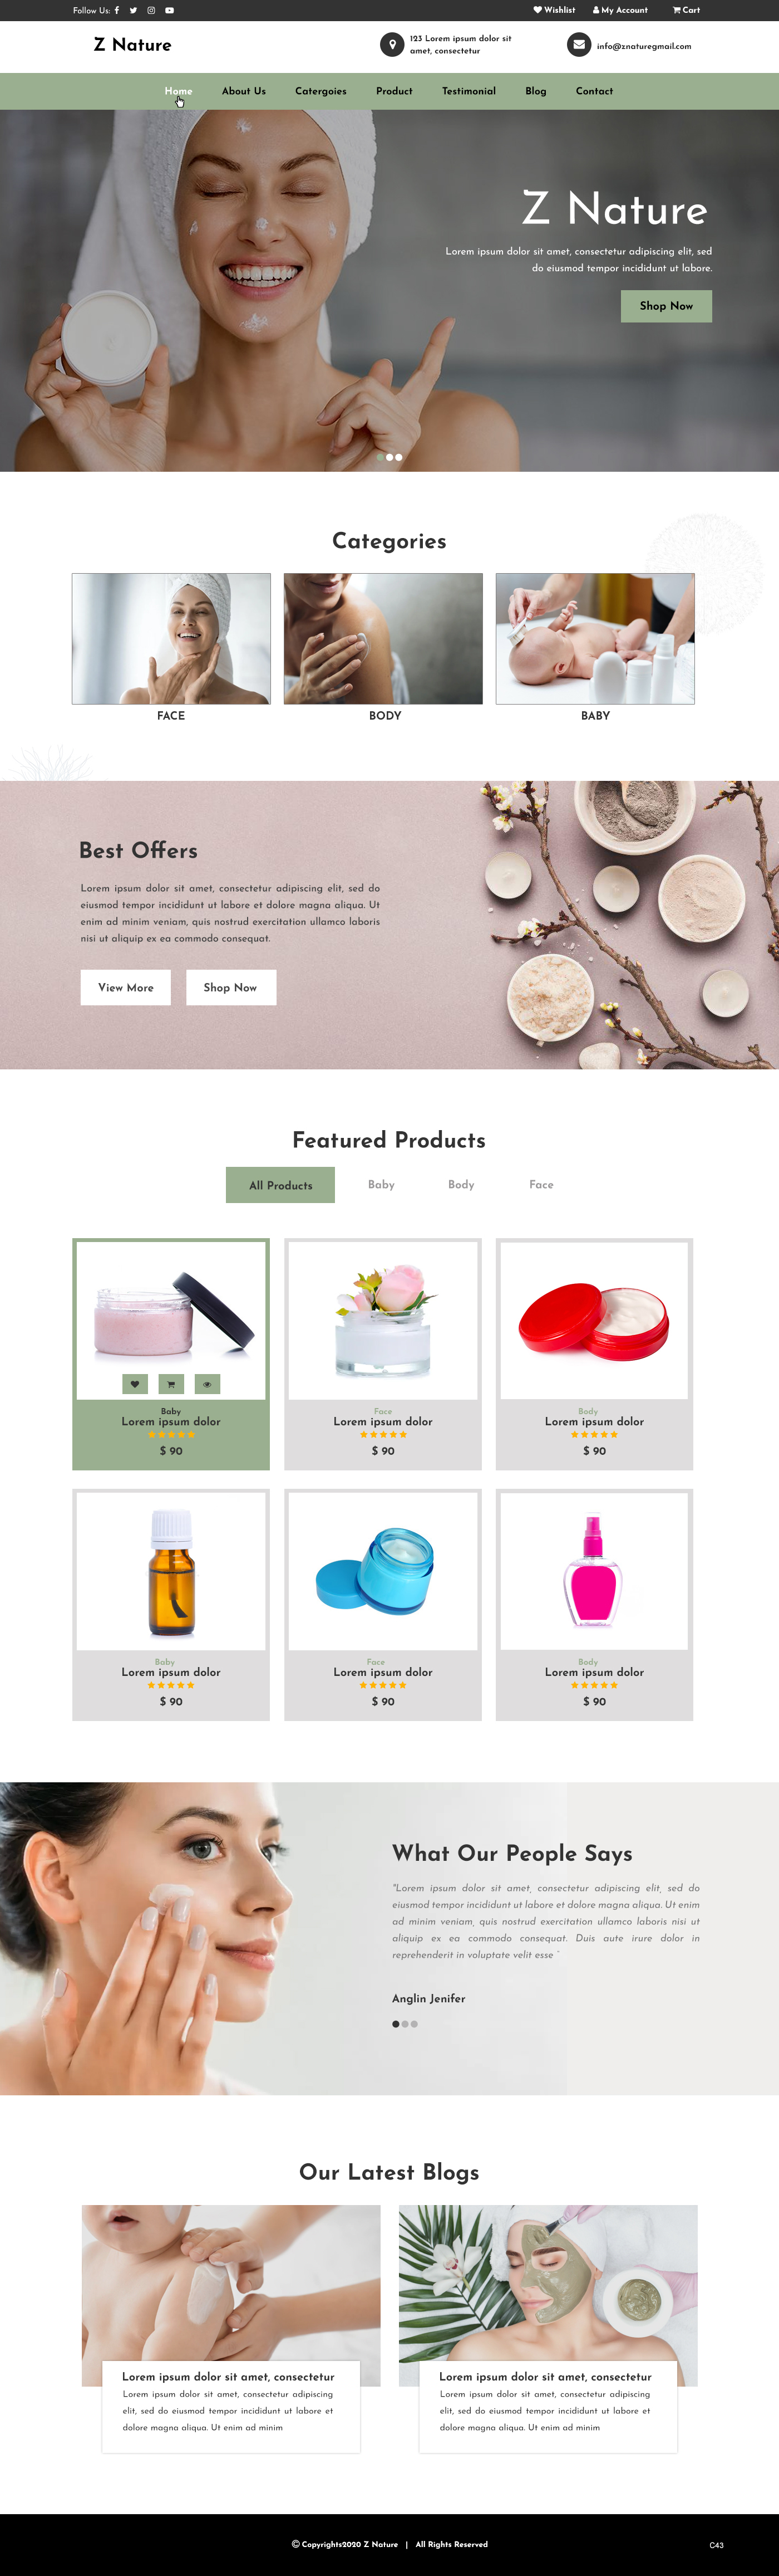779x2576 pixels.
Task: Add first product to cart via cart icon
Action: point(171,1384)
